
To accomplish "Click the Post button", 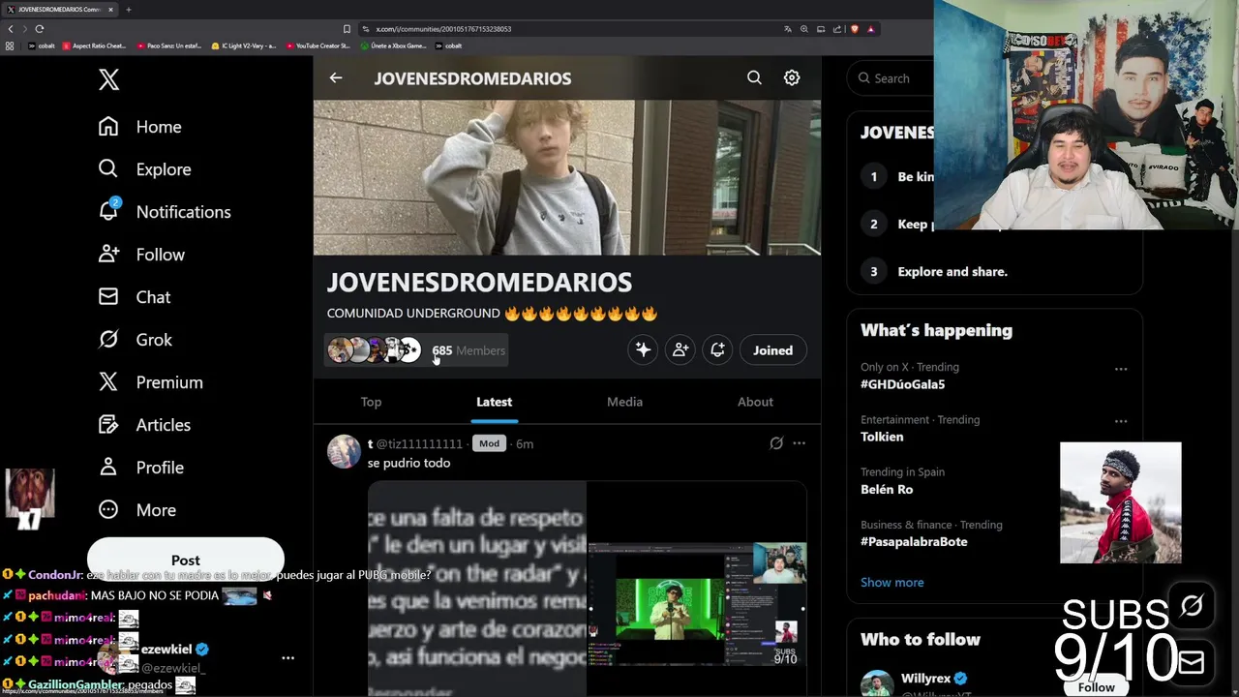I will 185,560.
